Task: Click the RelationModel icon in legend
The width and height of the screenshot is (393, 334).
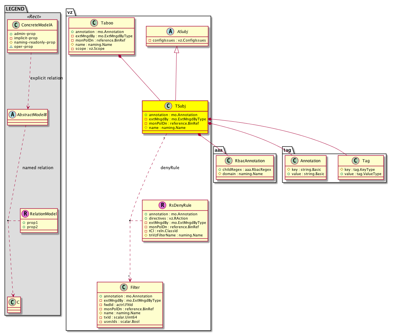Action: [25, 214]
